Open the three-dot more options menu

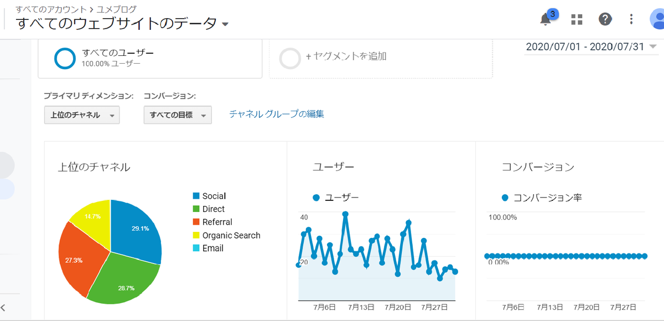click(x=632, y=19)
